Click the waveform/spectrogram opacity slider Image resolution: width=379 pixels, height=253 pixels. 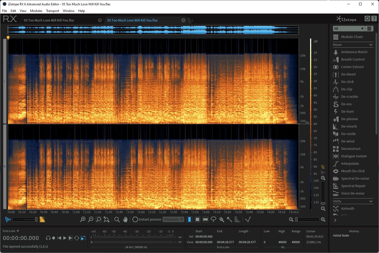pos(25,219)
